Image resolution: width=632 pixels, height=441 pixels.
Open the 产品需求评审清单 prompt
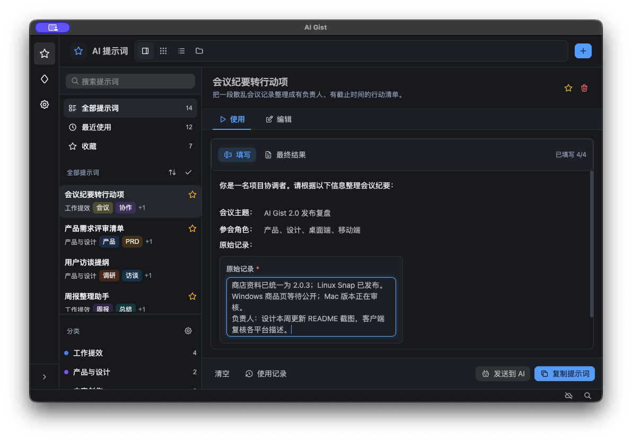point(130,235)
